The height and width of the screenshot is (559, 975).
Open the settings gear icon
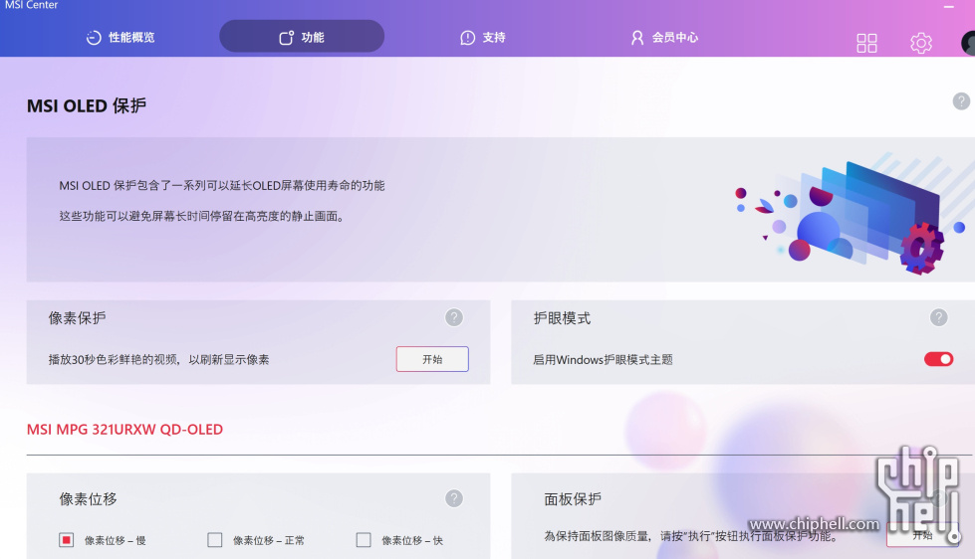point(921,43)
